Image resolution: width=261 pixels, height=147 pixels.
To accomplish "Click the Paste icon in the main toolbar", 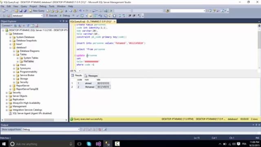I will coord(75,11).
